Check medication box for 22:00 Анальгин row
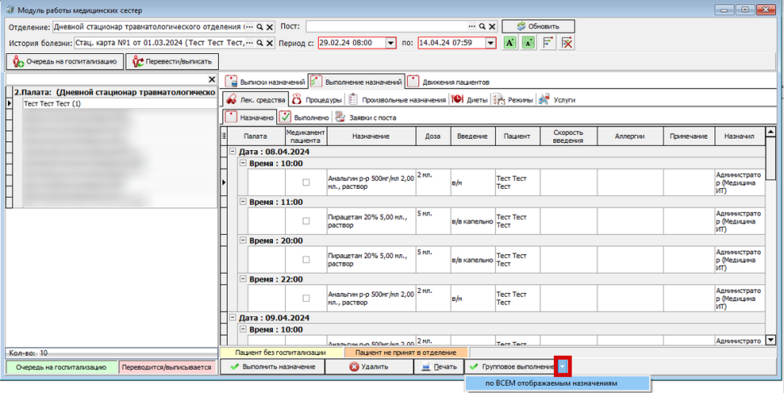This screenshot has width=784, height=393. point(306,298)
